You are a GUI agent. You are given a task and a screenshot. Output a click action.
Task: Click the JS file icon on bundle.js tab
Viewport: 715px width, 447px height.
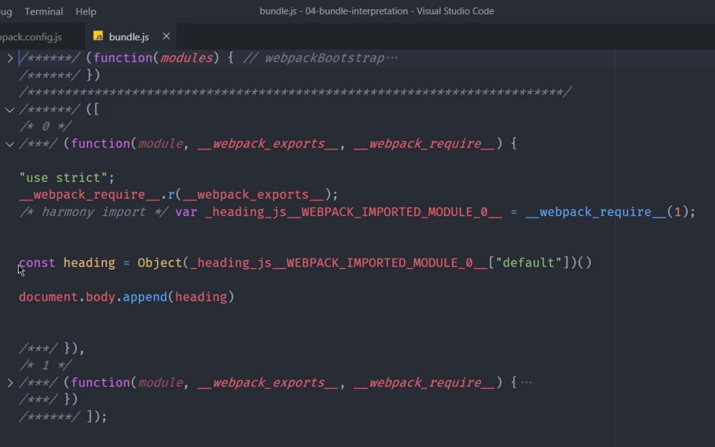[x=98, y=36]
